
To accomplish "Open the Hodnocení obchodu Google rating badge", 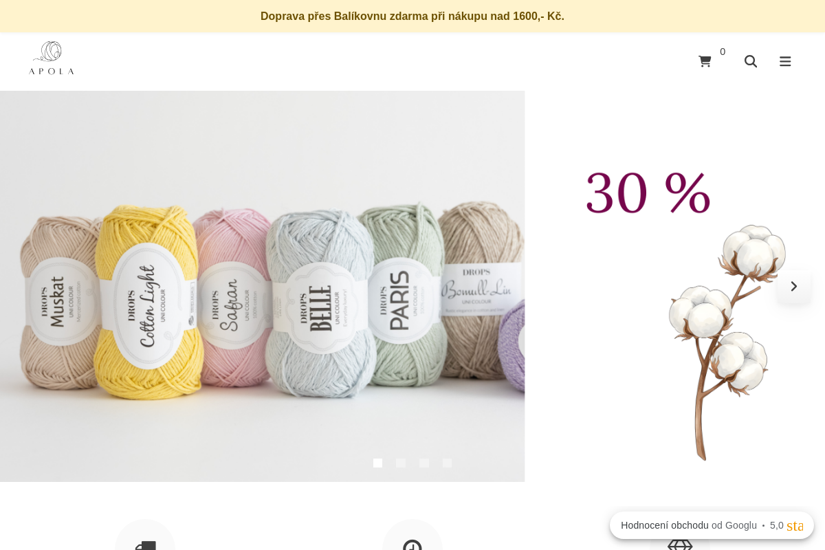I will [712, 525].
